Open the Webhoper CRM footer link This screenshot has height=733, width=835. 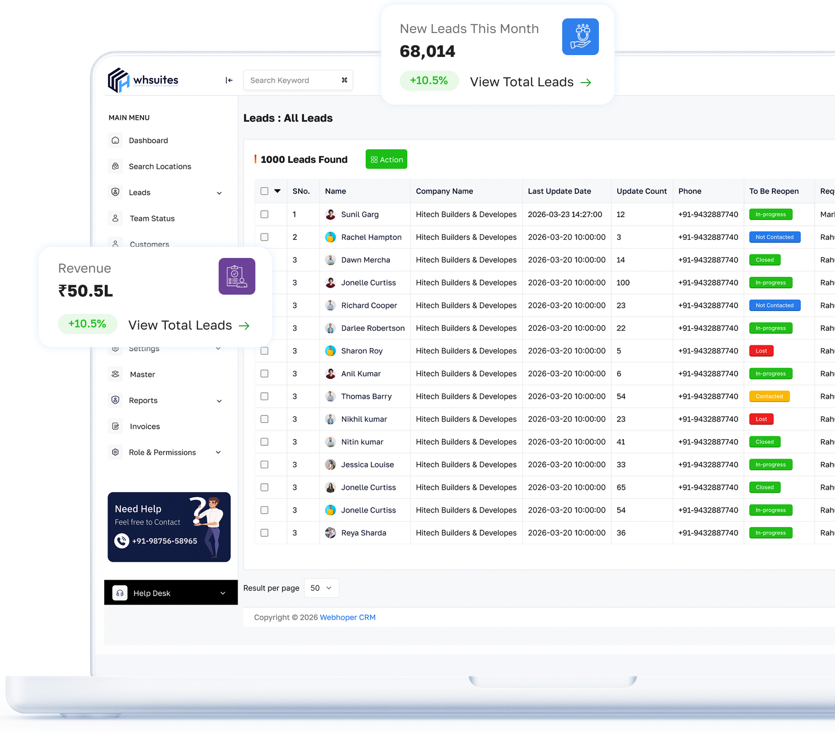coord(348,617)
